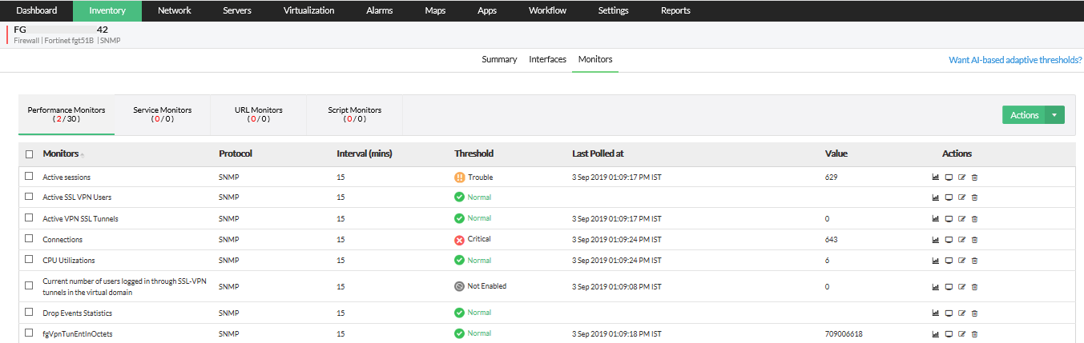Delete the fgVpnTunEntInOctets monitor
This screenshot has width=1084, height=343.
974,334
